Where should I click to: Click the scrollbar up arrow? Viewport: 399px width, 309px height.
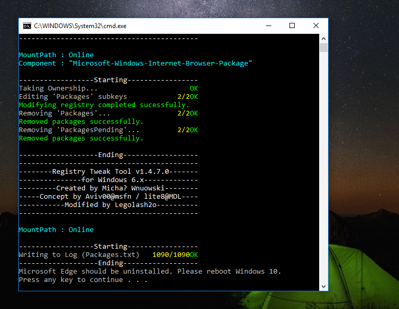323,38
